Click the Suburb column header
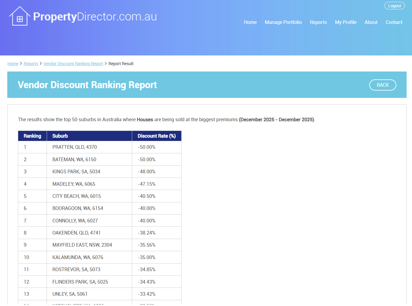 [x=60, y=136]
